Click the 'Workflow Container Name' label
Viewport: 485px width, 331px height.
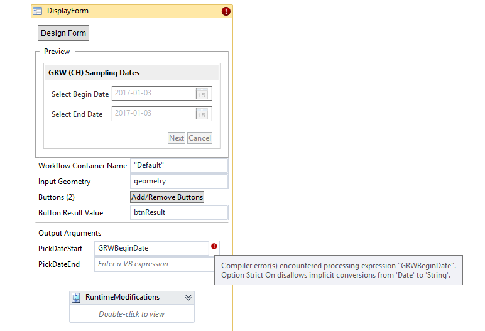point(82,166)
